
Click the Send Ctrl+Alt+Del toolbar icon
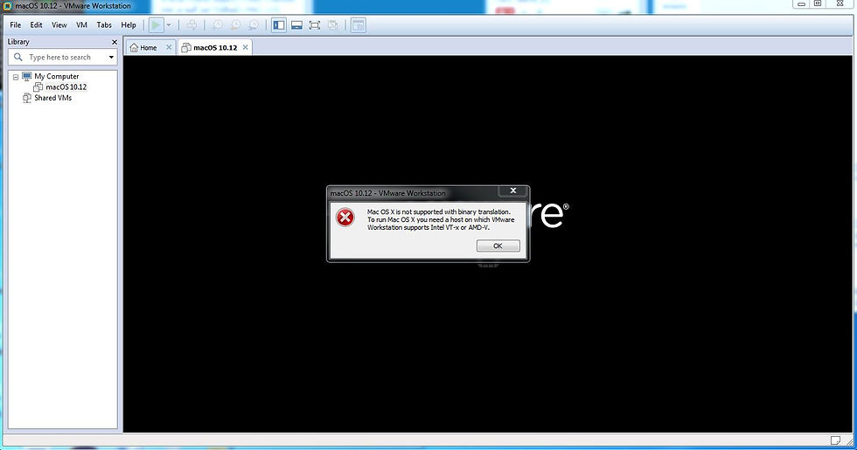coord(192,25)
